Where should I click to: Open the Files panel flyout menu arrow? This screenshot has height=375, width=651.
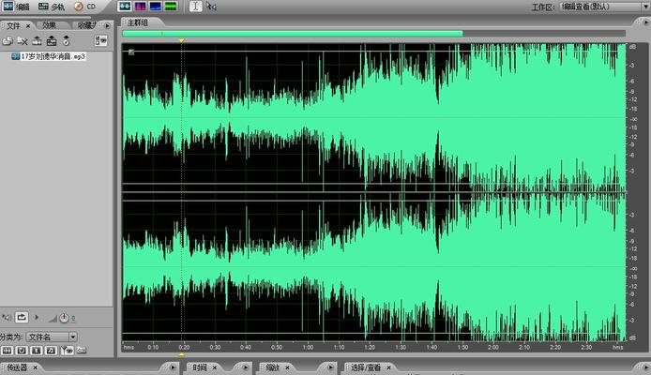108,25
